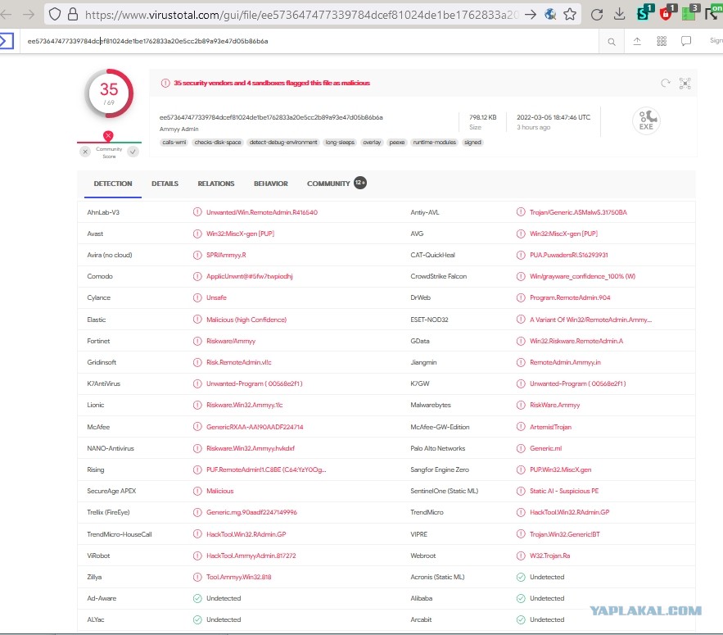The height and width of the screenshot is (635, 723).
Task: Click the runtime-modules tag
Action: click(x=434, y=142)
